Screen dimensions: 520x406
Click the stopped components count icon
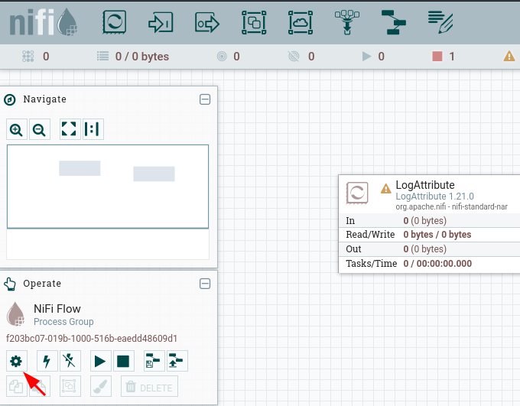pyautogui.click(x=437, y=57)
